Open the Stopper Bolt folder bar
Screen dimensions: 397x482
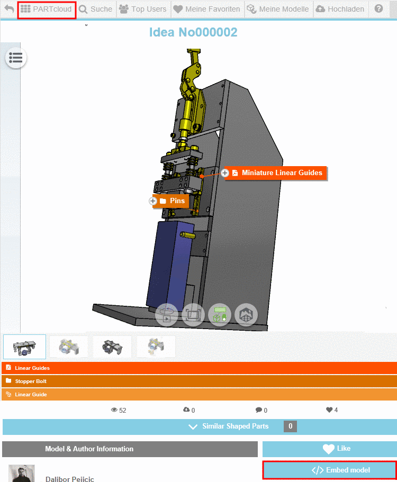[x=199, y=381]
